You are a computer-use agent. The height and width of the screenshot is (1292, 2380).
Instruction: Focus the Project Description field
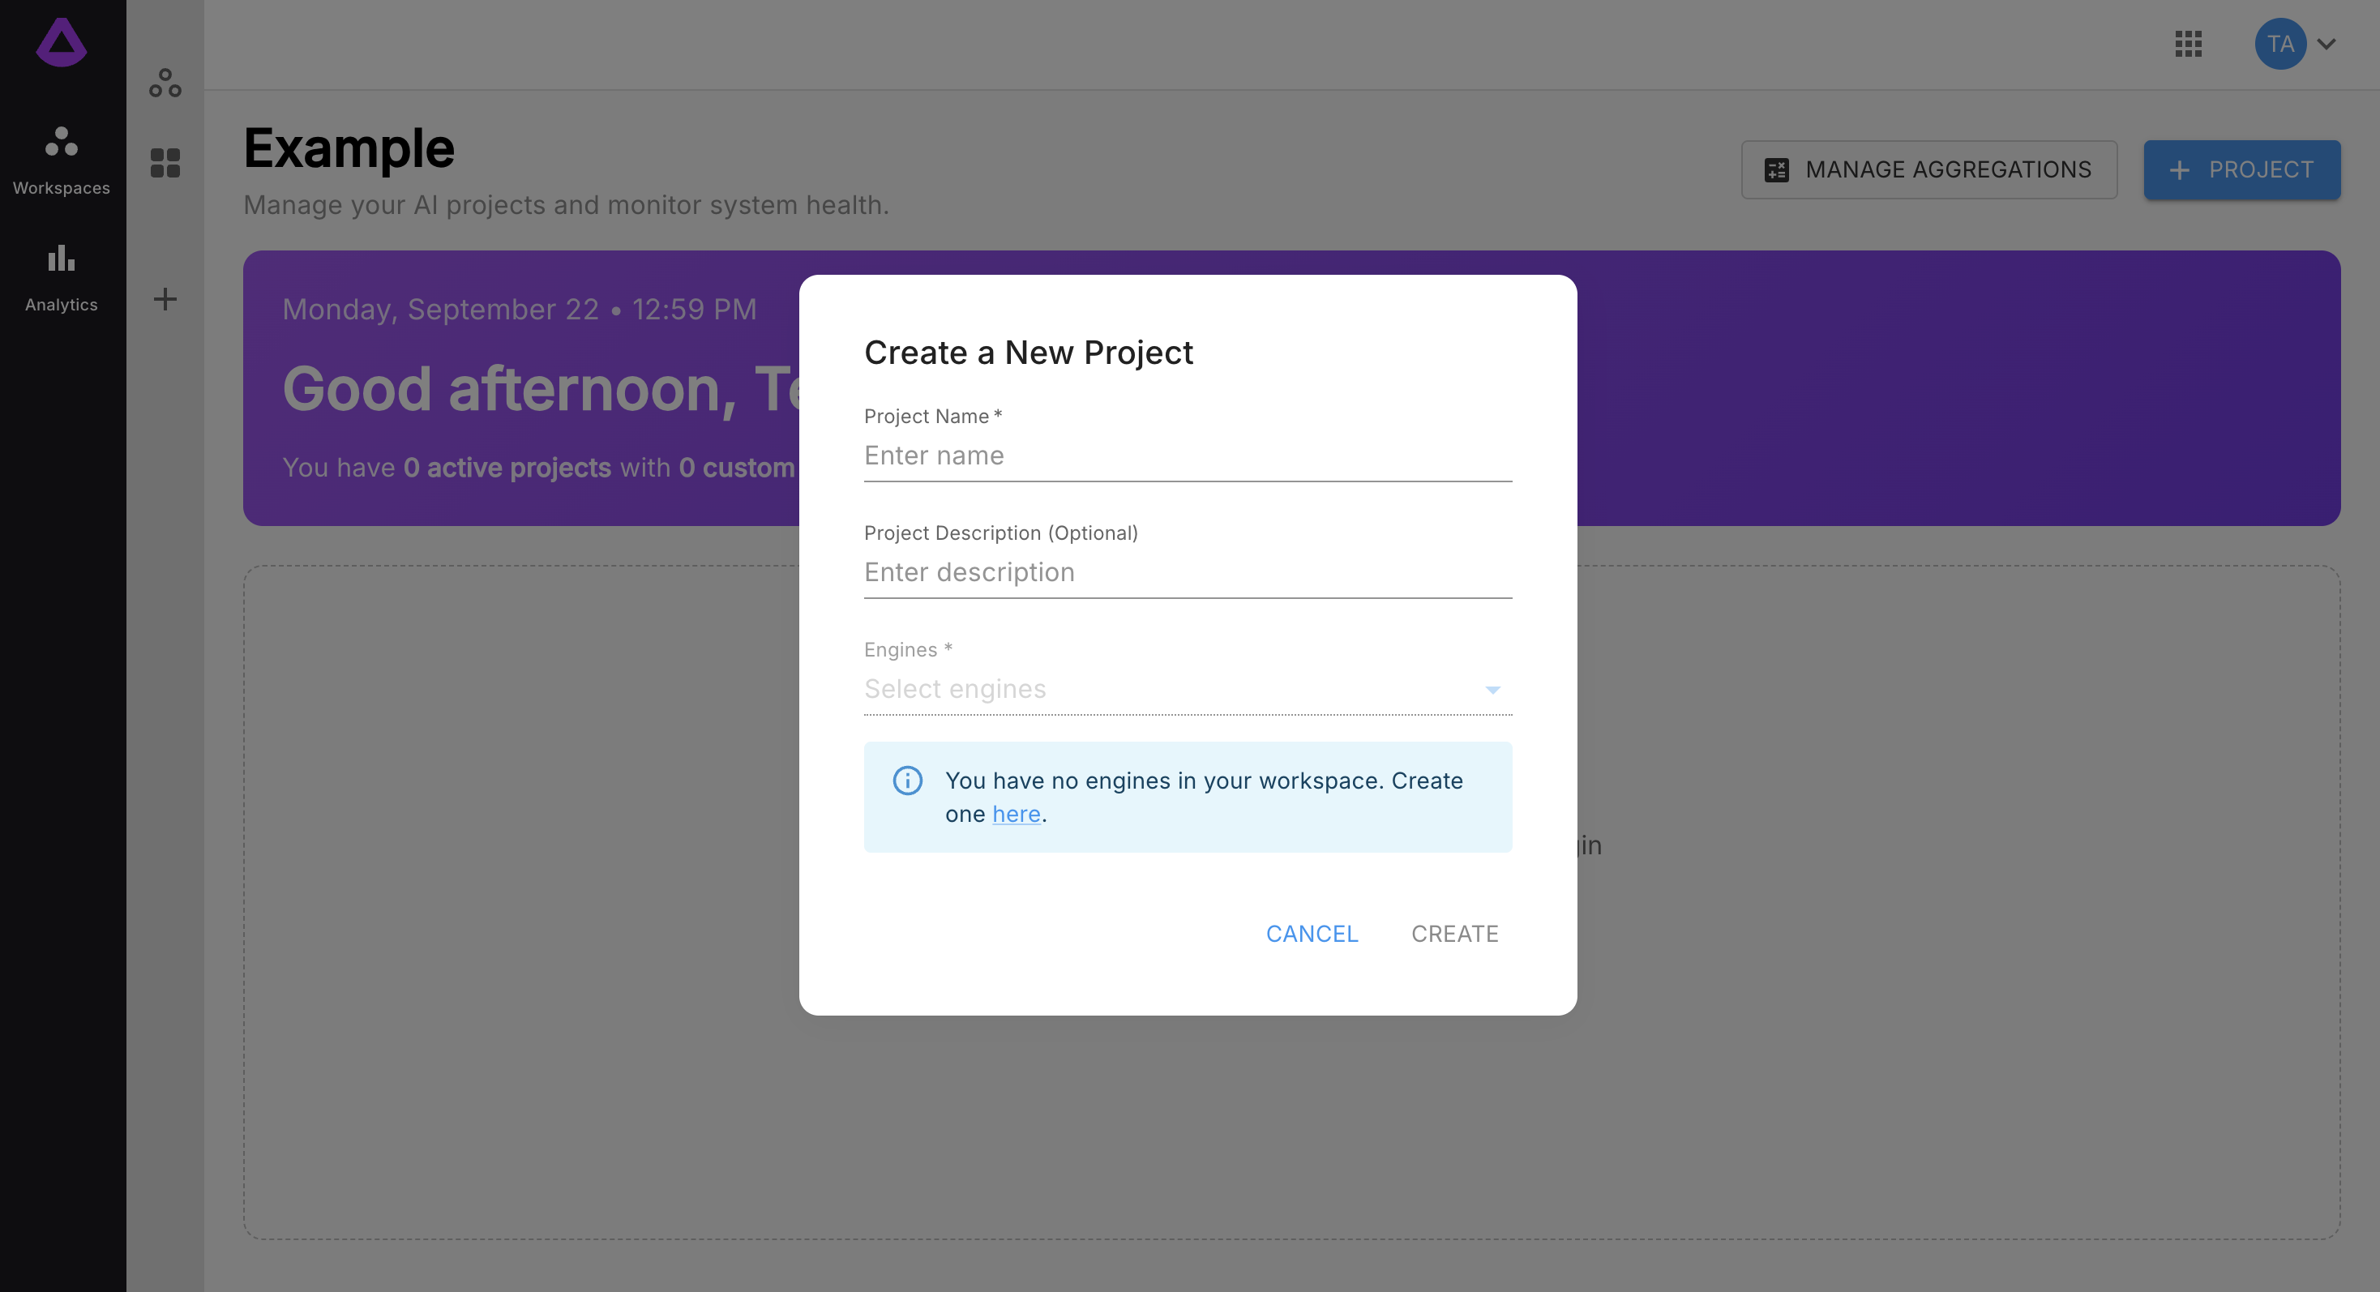pyautogui.click(x=1188, y=572)
